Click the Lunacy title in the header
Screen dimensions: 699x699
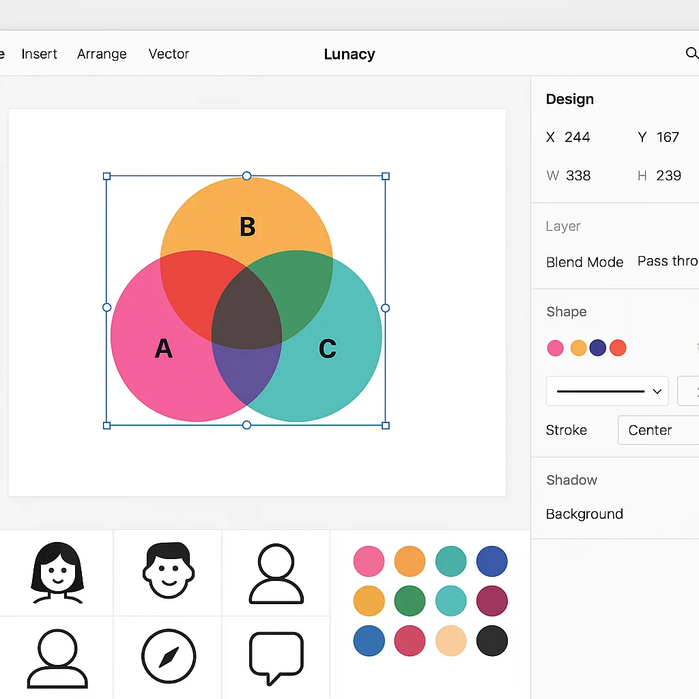pyautogui.click(x=349, y=54)
